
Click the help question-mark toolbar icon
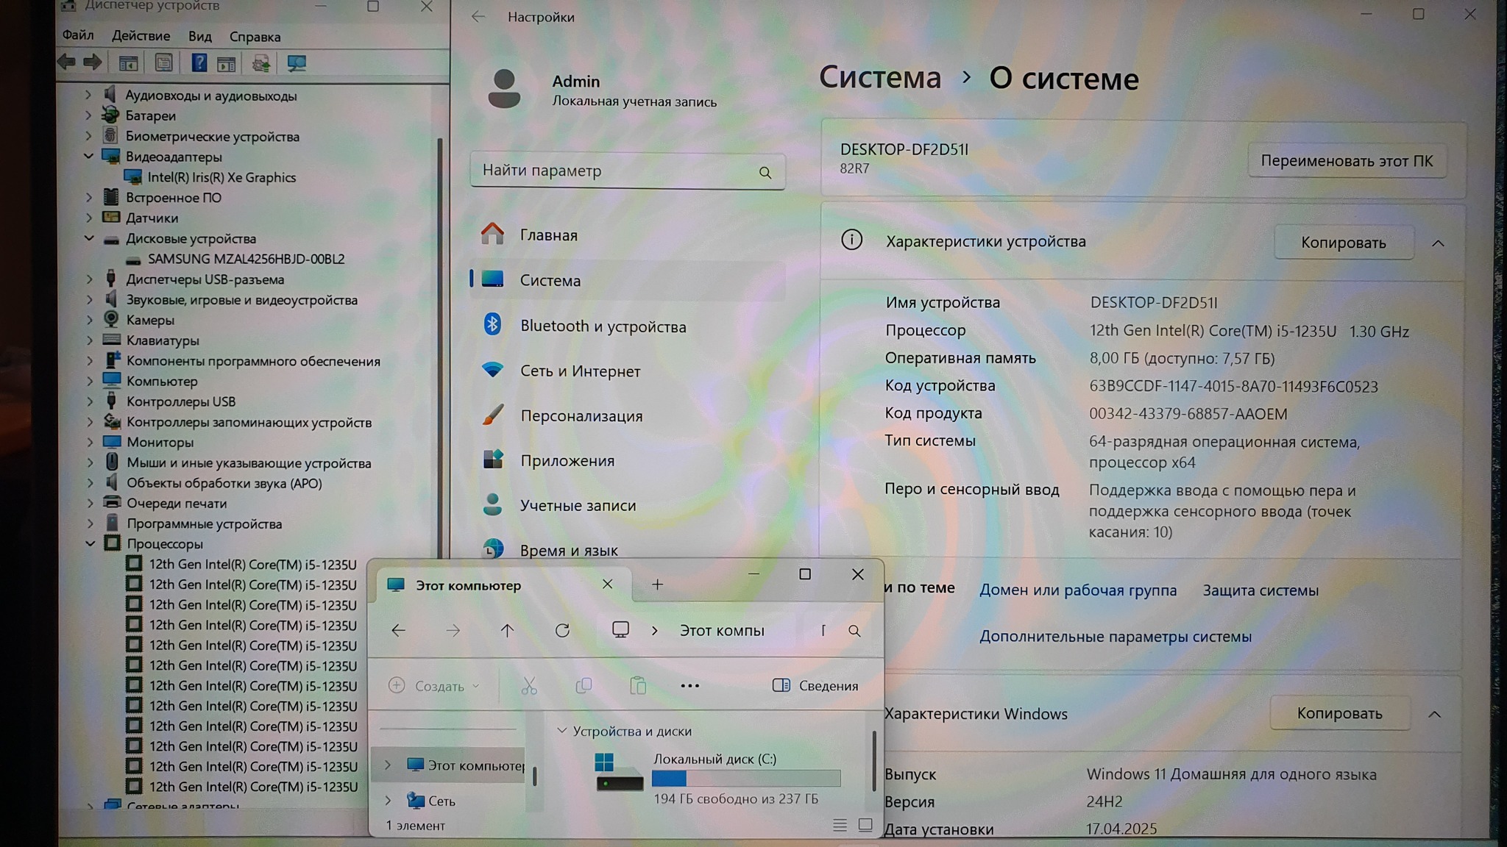[x=199, y=63]
